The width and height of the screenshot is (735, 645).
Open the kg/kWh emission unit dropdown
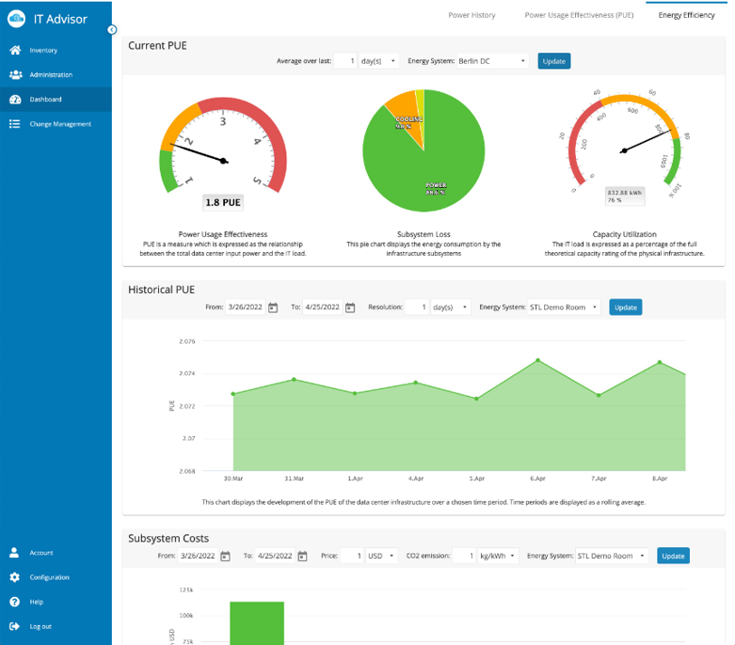[x=498, y=556]
